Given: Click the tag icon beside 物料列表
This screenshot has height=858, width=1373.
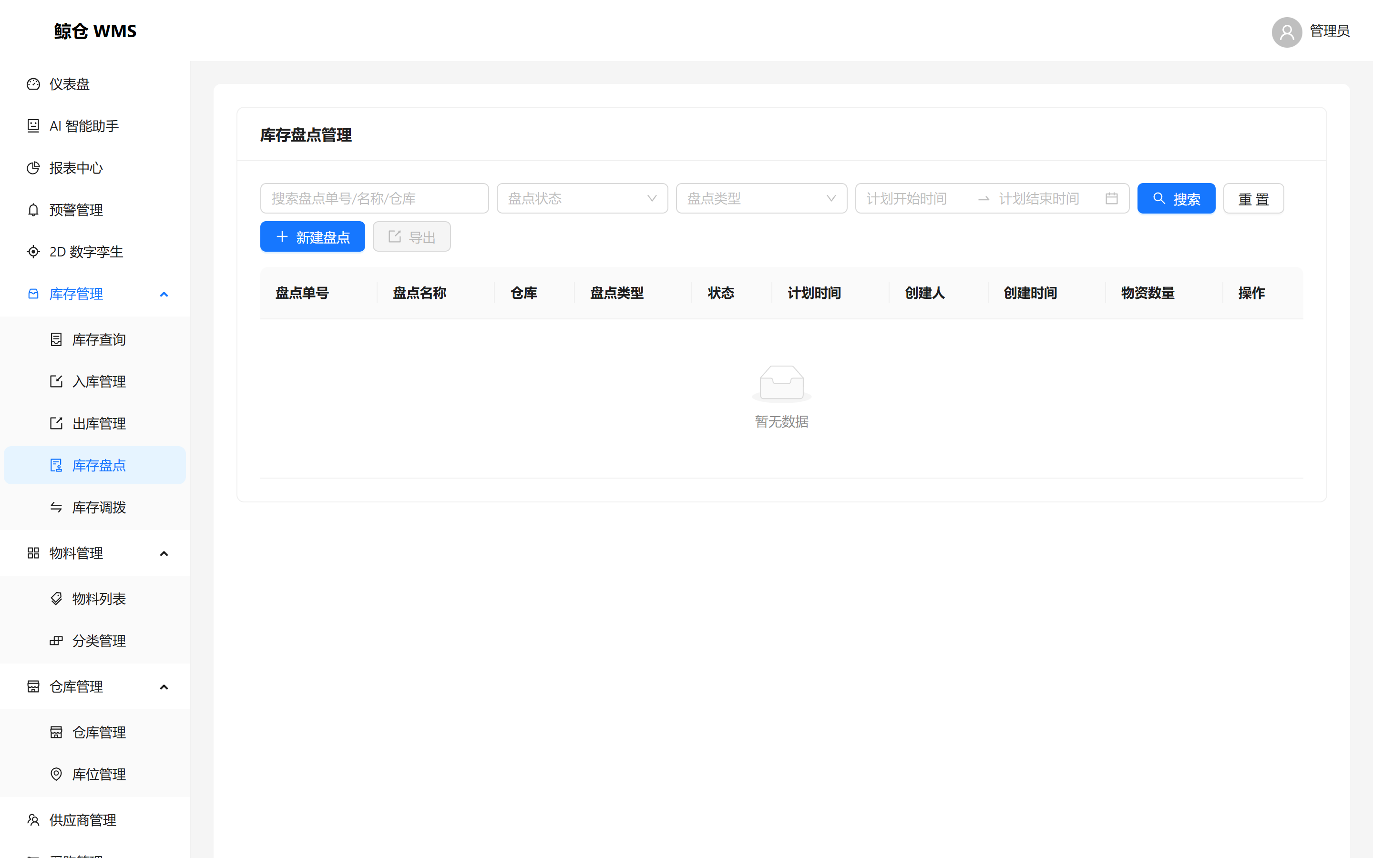Looking at the screenshot, I should (56, 599).
